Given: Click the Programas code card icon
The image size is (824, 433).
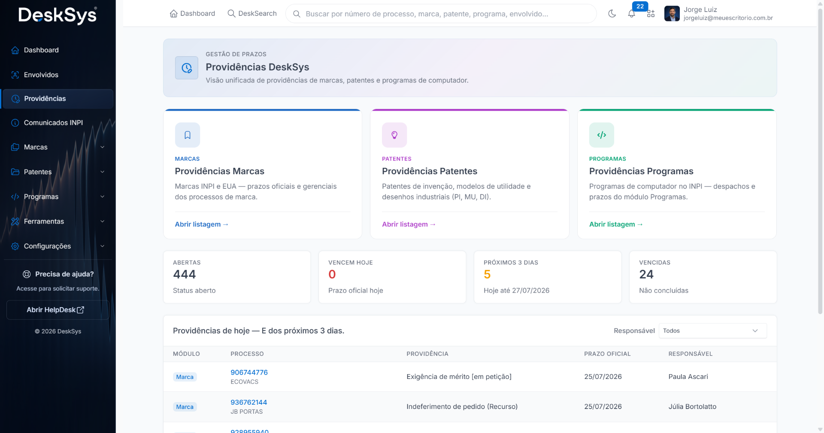Looking at the screenshot, I should pyautogui.click(x=602, y=135).
